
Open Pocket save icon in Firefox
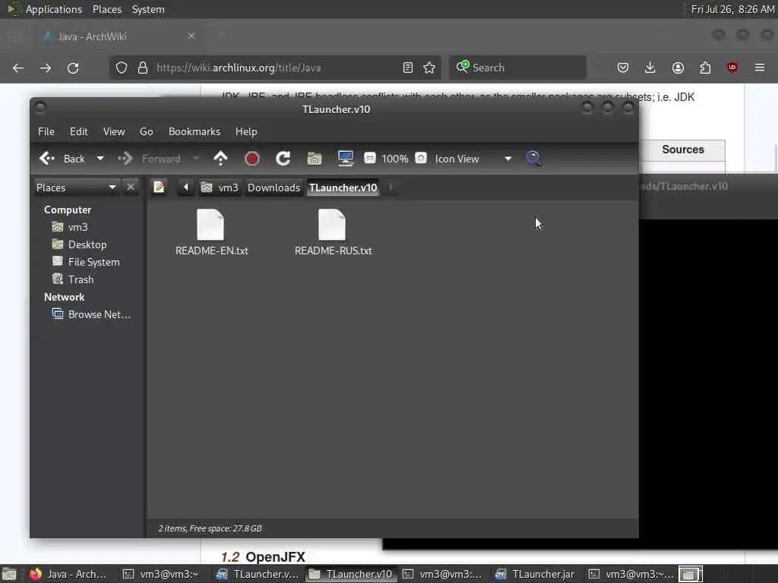coord(623,68)
